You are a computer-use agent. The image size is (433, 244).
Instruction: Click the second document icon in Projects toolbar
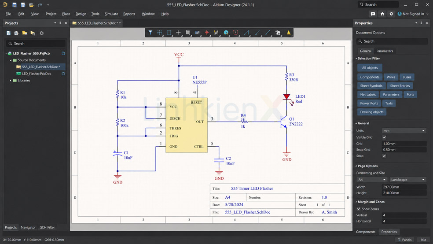tap(16, 33)
